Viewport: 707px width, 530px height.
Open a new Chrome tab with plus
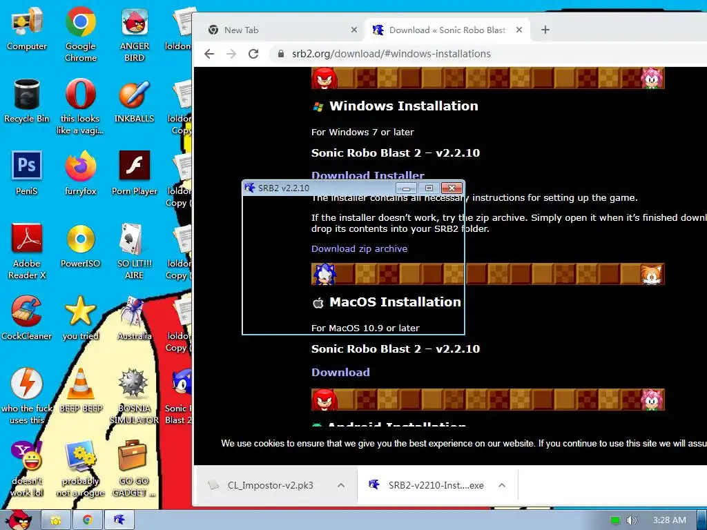pyautogui.click(x=545, y=30)
